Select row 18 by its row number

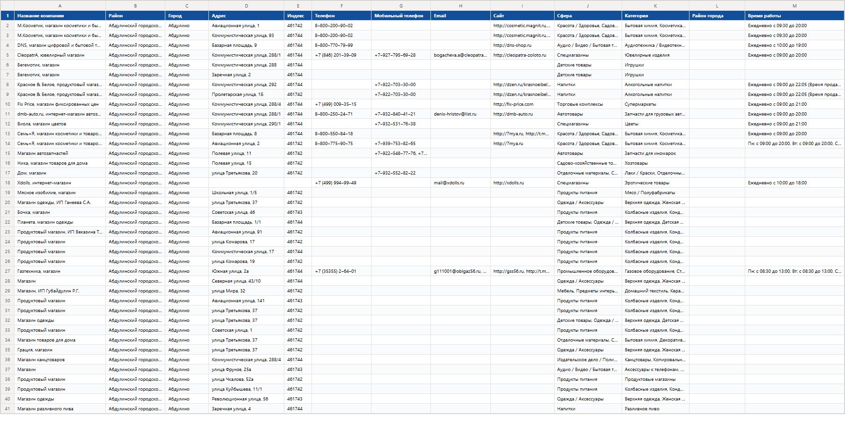tap(7, 182)
